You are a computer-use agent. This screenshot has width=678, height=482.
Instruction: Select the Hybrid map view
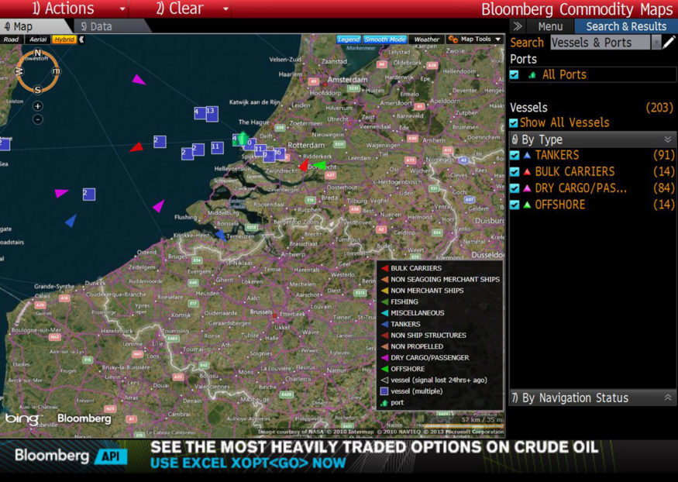[64, 40]
